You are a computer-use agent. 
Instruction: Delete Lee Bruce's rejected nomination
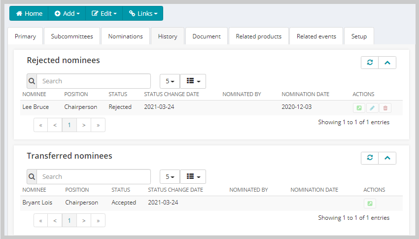click(x=385, y=108)
